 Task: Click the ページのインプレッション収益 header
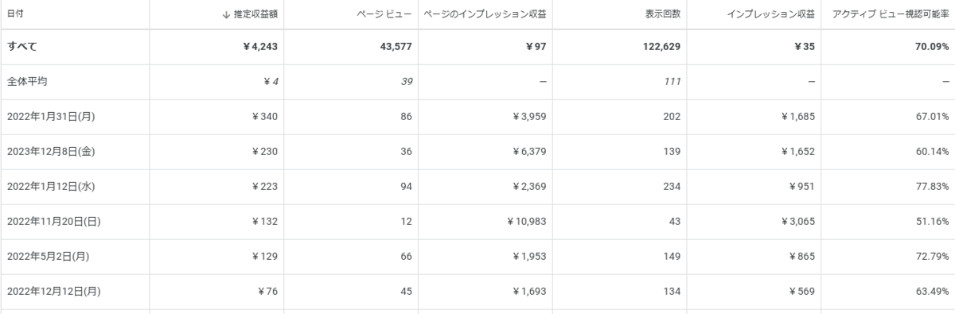coord(485,14)
